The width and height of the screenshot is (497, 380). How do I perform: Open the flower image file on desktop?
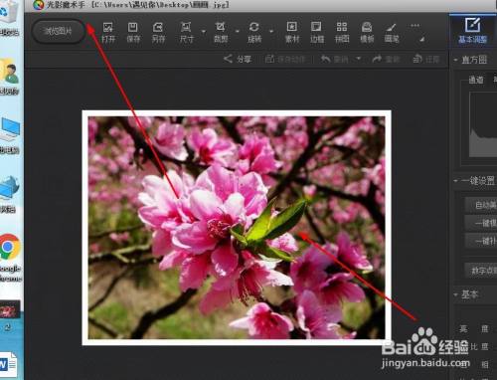point(9,314)
